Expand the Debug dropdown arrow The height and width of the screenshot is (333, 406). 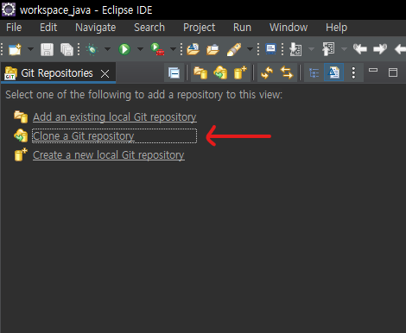coord(107,49)
